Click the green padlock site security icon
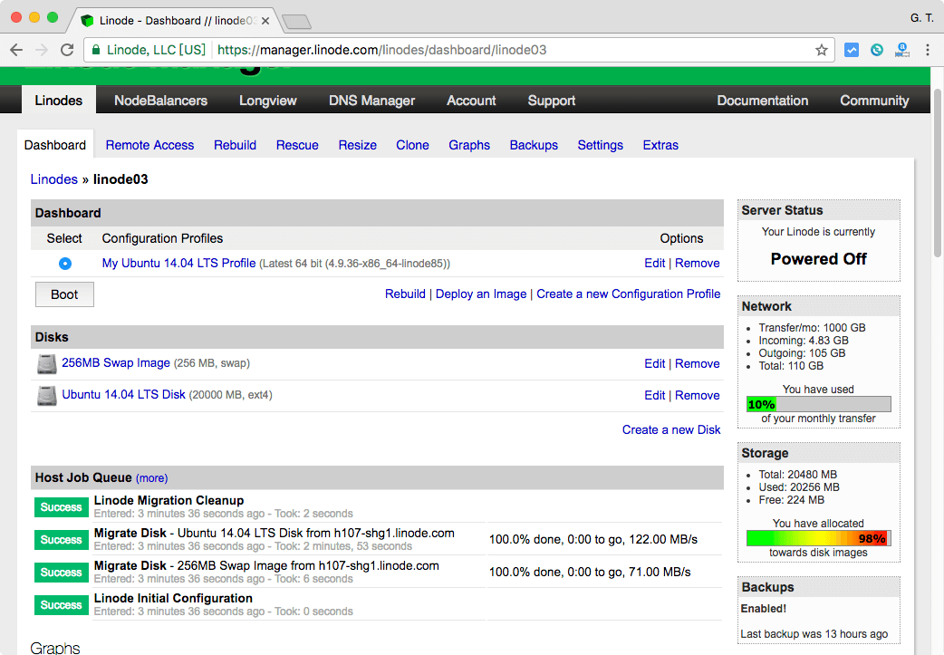 [x=94, y=50]
